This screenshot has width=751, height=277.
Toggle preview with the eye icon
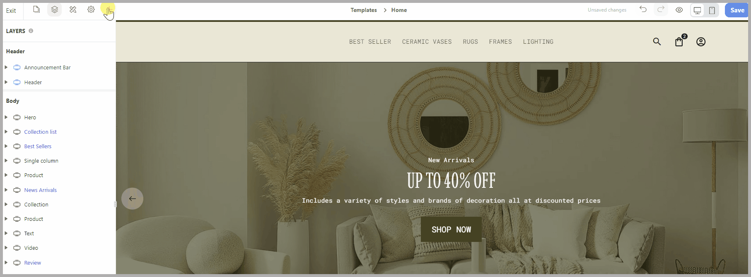[679, 10]
